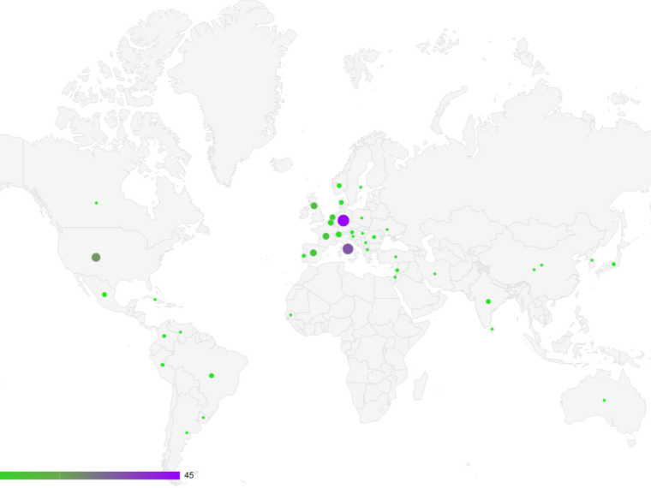The image size is (651, 488).
Task: Click the gray-green bubble over the United States
Action: (96, 258)
